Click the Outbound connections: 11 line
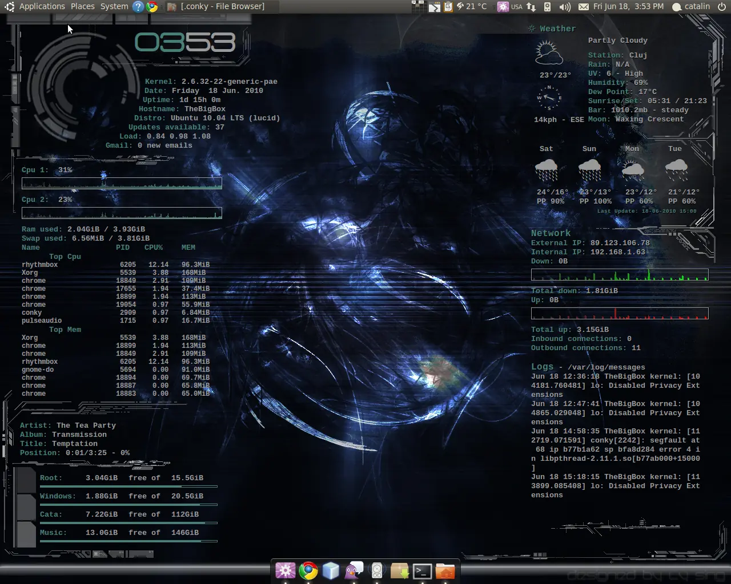Screen dimensions: 731x584 coord(586,348)
